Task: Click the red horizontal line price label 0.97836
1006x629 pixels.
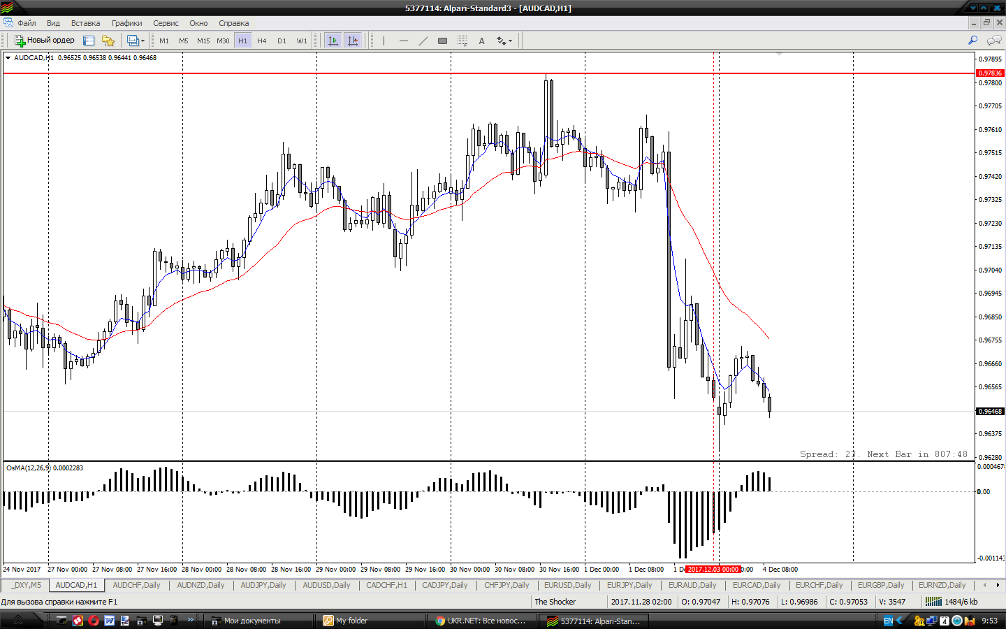Action: [990, 73]
